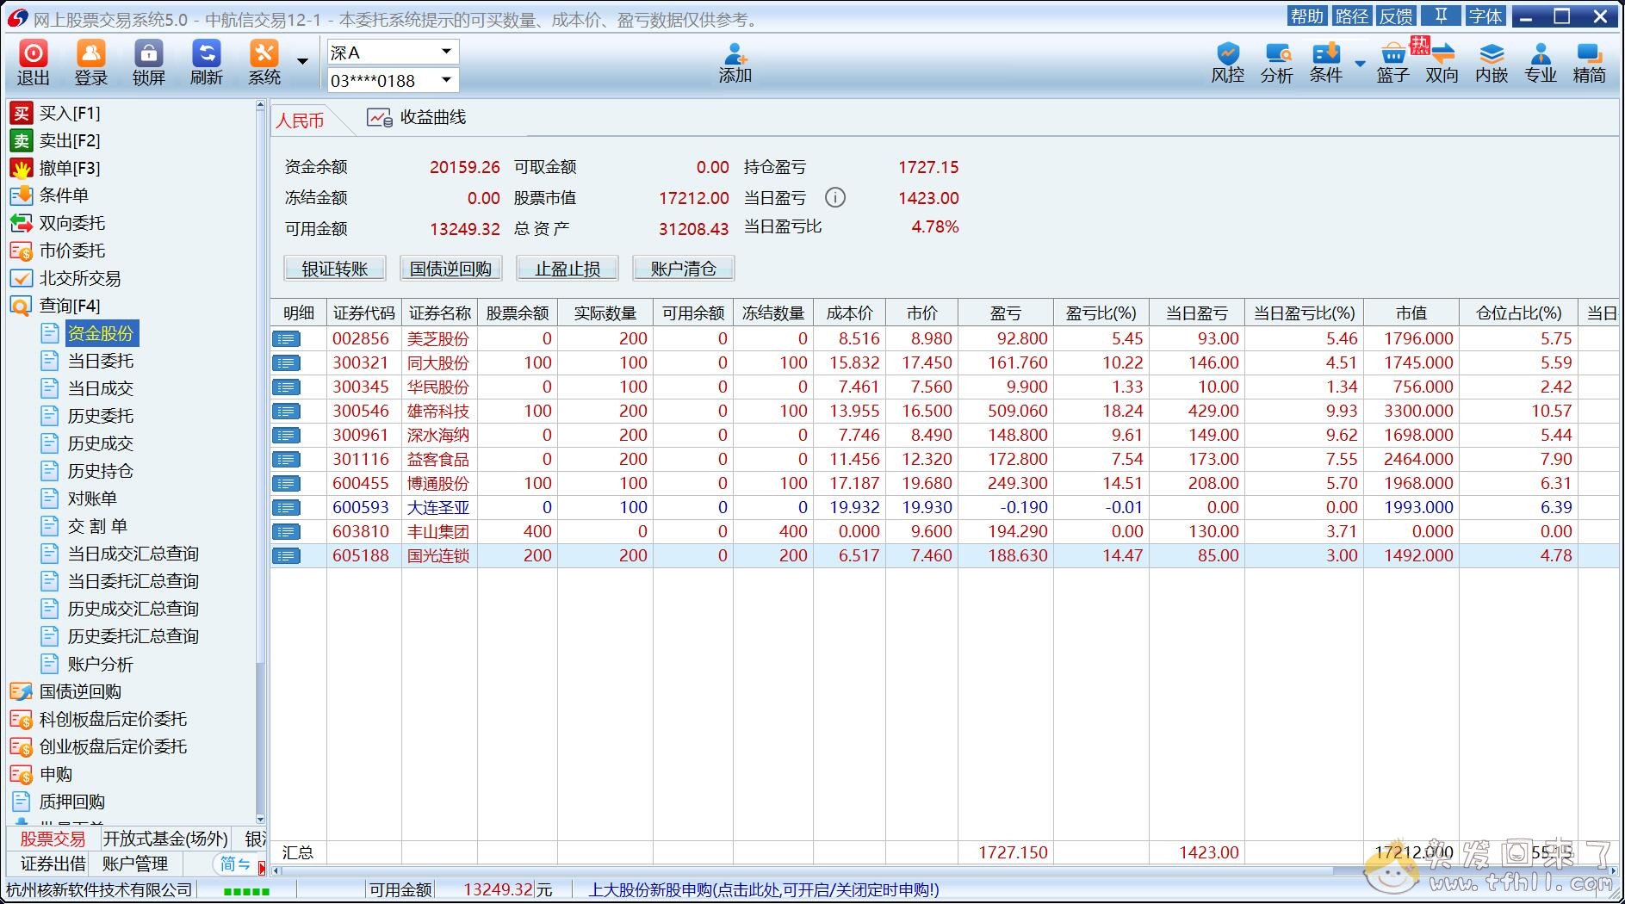Open 对账单 in the query tree
1625x904 pixels.
(80, 498)
